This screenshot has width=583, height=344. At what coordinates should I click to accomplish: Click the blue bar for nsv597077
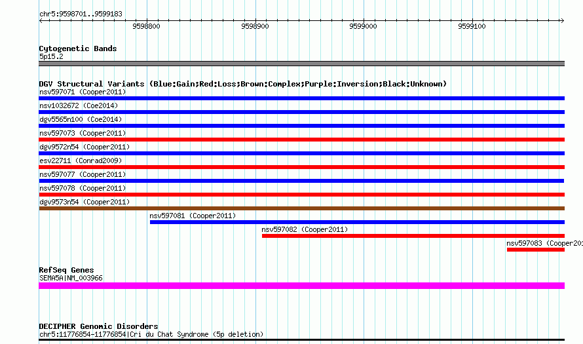pos(301,181)
